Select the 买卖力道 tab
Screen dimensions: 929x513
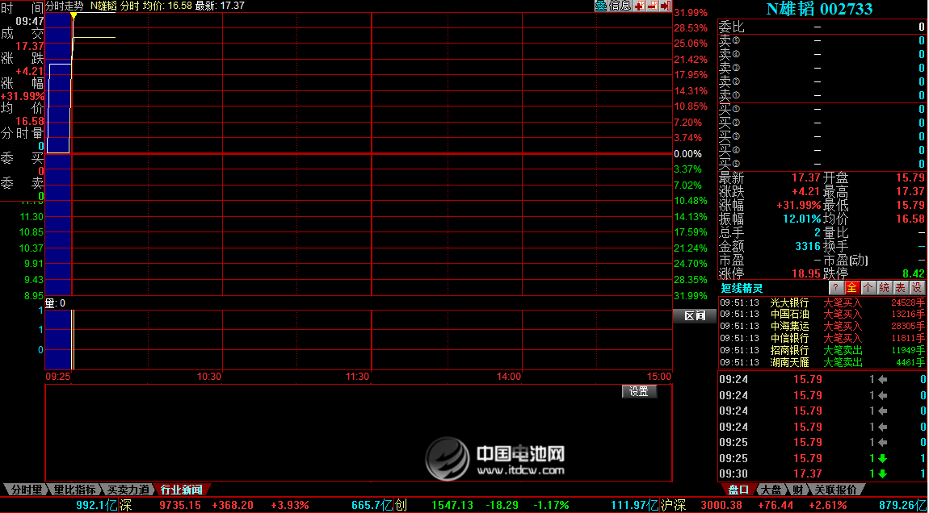(128, 490)
